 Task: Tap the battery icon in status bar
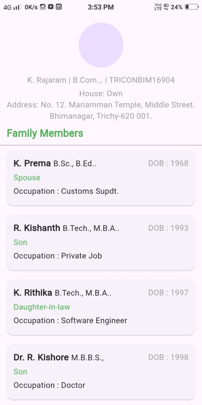click(x=192, y=7)
